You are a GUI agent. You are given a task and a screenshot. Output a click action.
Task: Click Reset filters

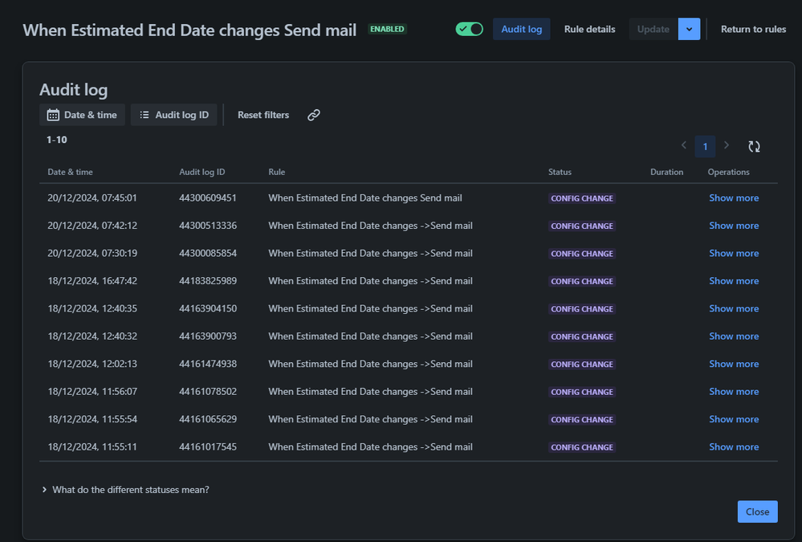tap(263, 115)
